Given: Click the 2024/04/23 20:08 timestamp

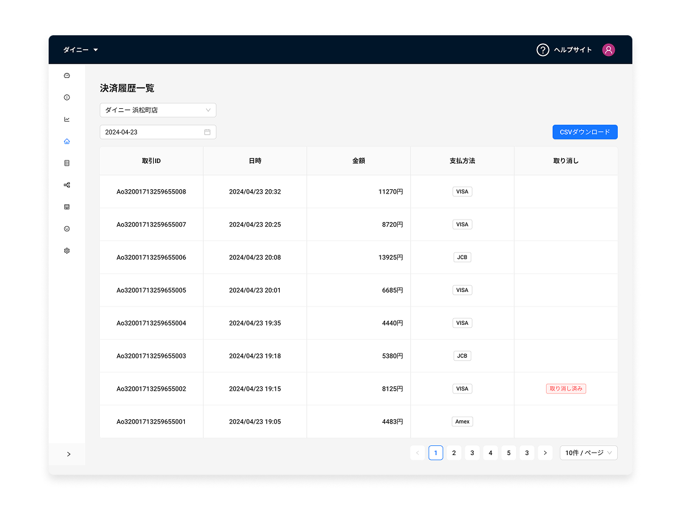Looking at the screenshot, I should point(255,257).
